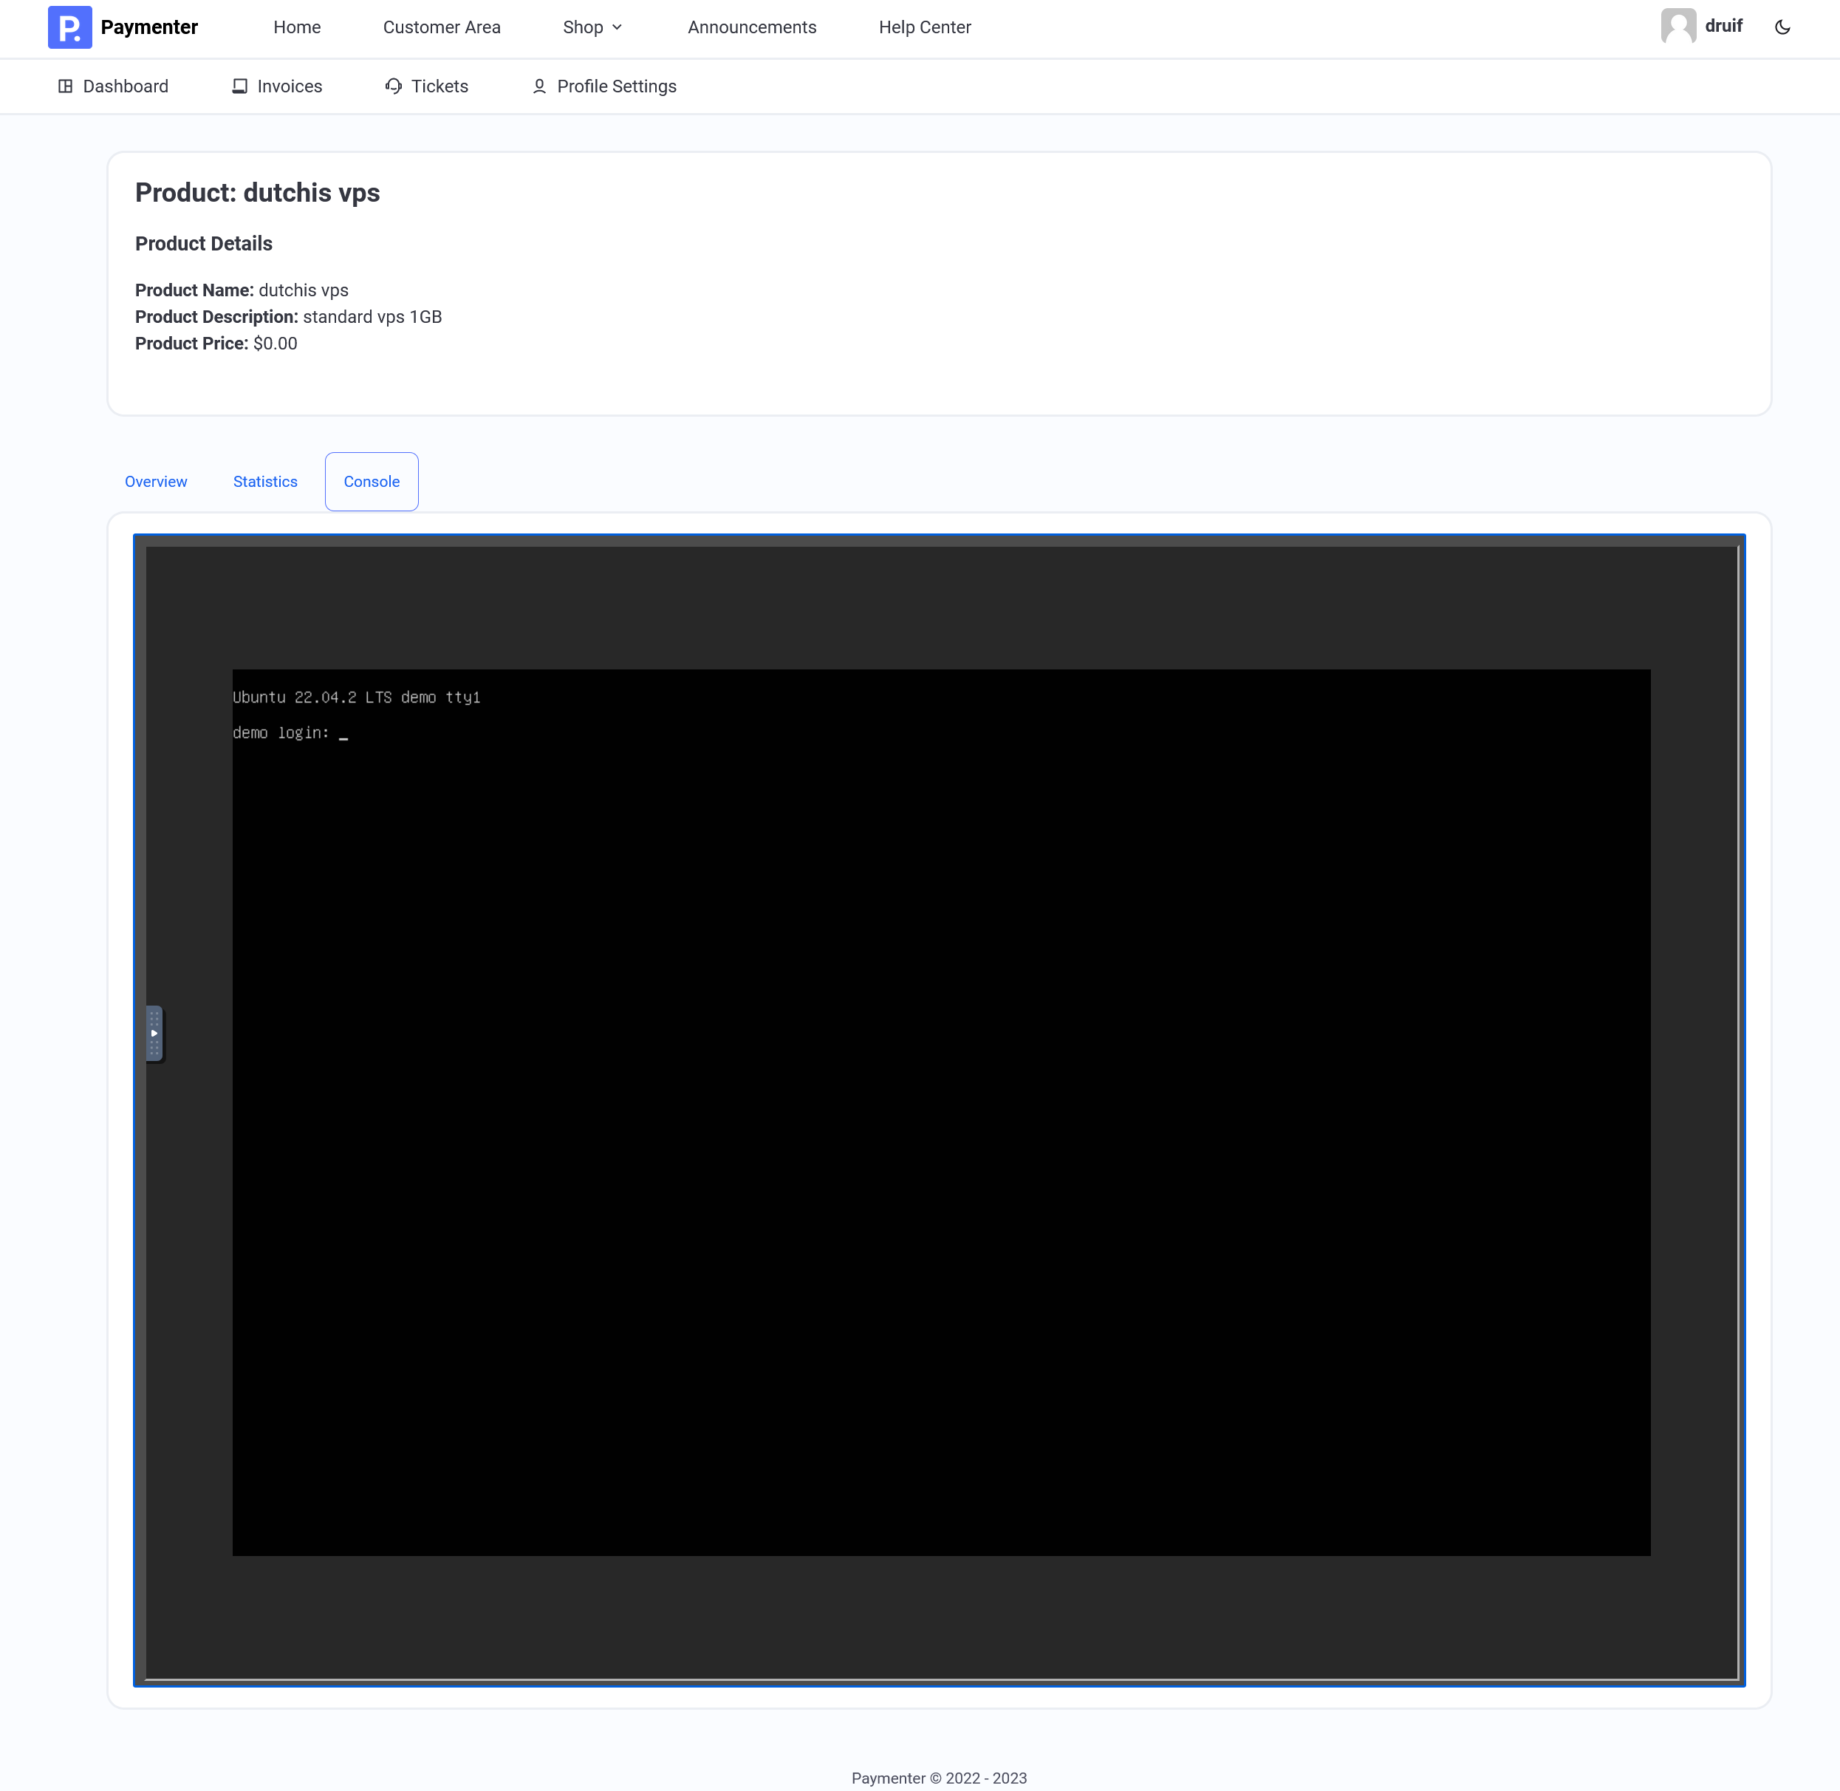The image size is (1840, 1791).
Task: Click the druif user avatar
Action: tap(1677, 27)
